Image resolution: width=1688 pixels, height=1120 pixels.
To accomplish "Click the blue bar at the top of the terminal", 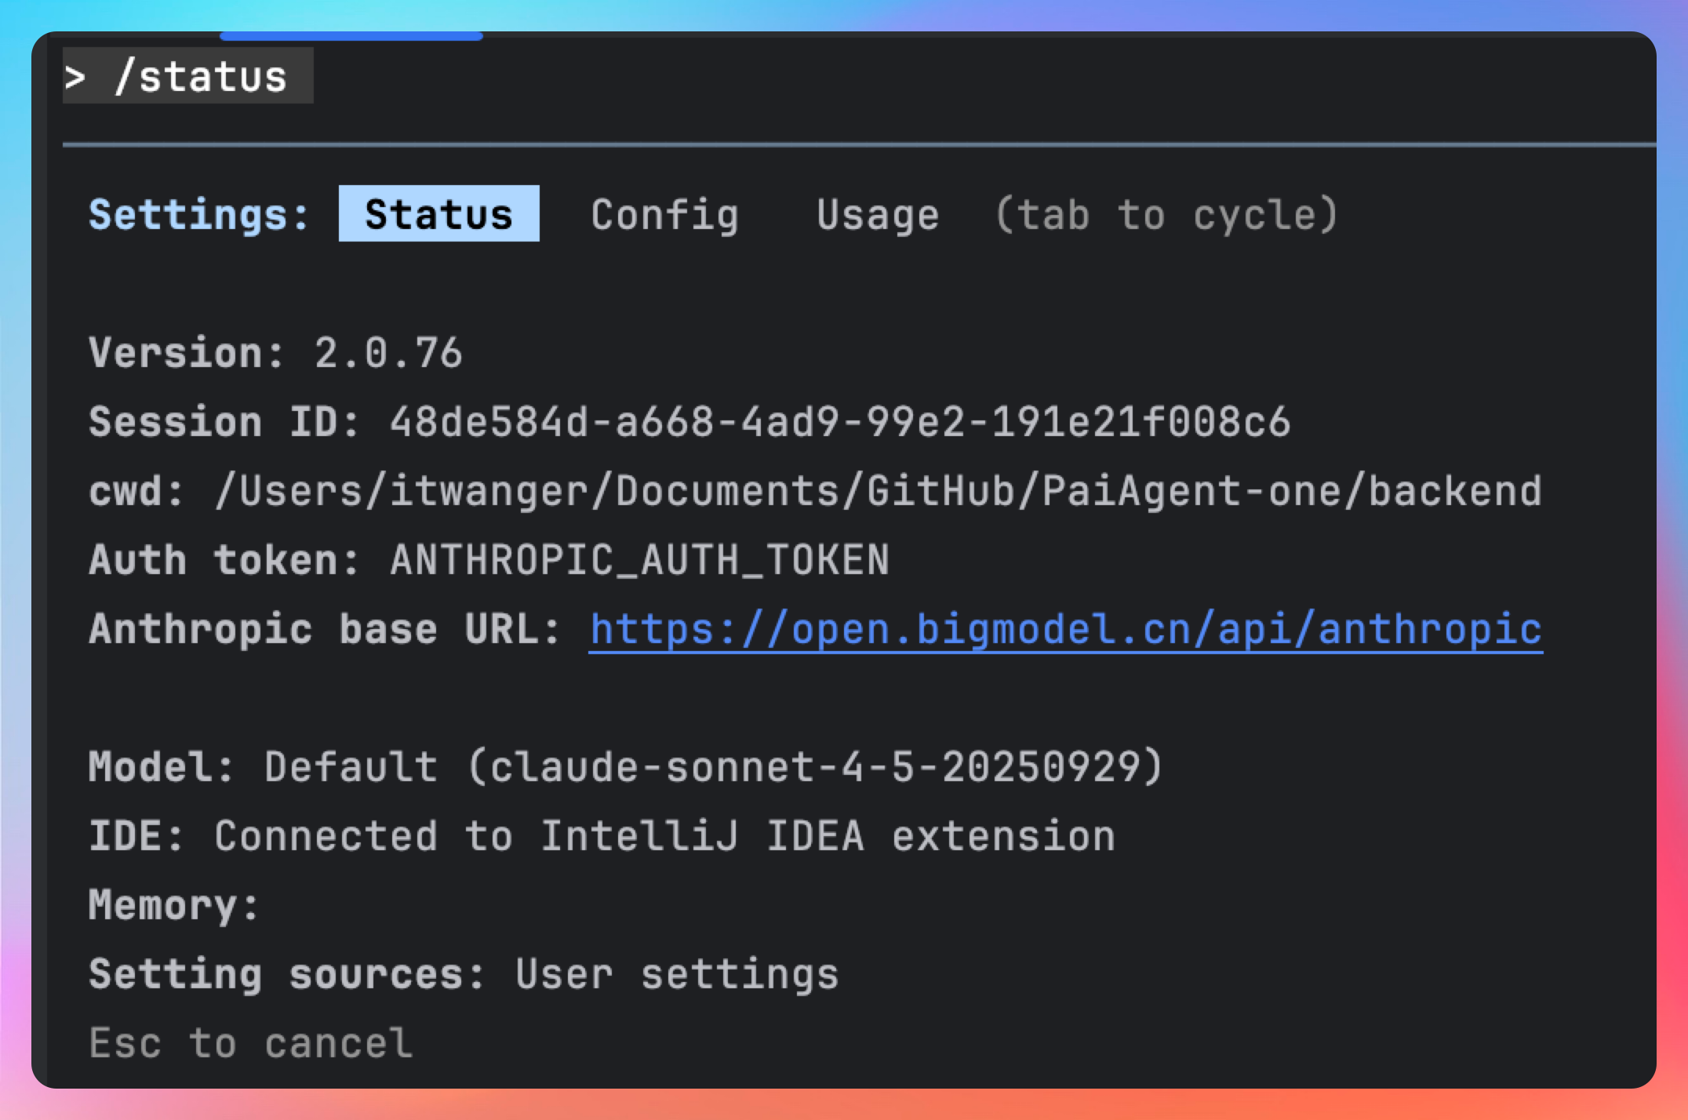I will tap(351, 36).
